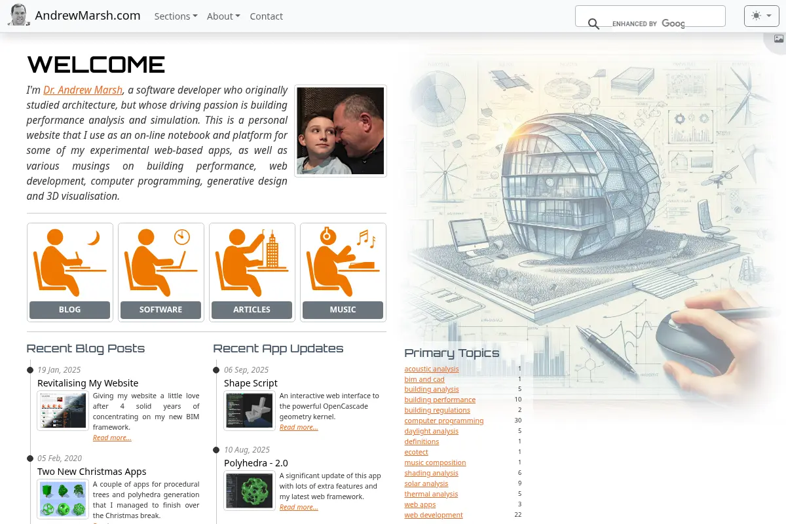Select the thermal analysis topic
Viewport: 786px width, 524px height.
click(431, 494)
